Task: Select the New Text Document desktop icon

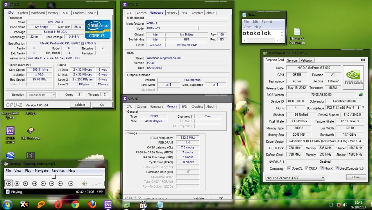Action: click(x=297, y=36)
